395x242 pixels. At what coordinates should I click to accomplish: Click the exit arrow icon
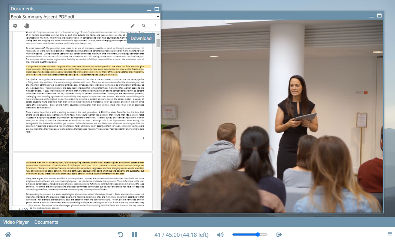coord(279,235)
